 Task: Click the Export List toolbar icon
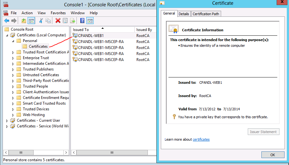73,21
